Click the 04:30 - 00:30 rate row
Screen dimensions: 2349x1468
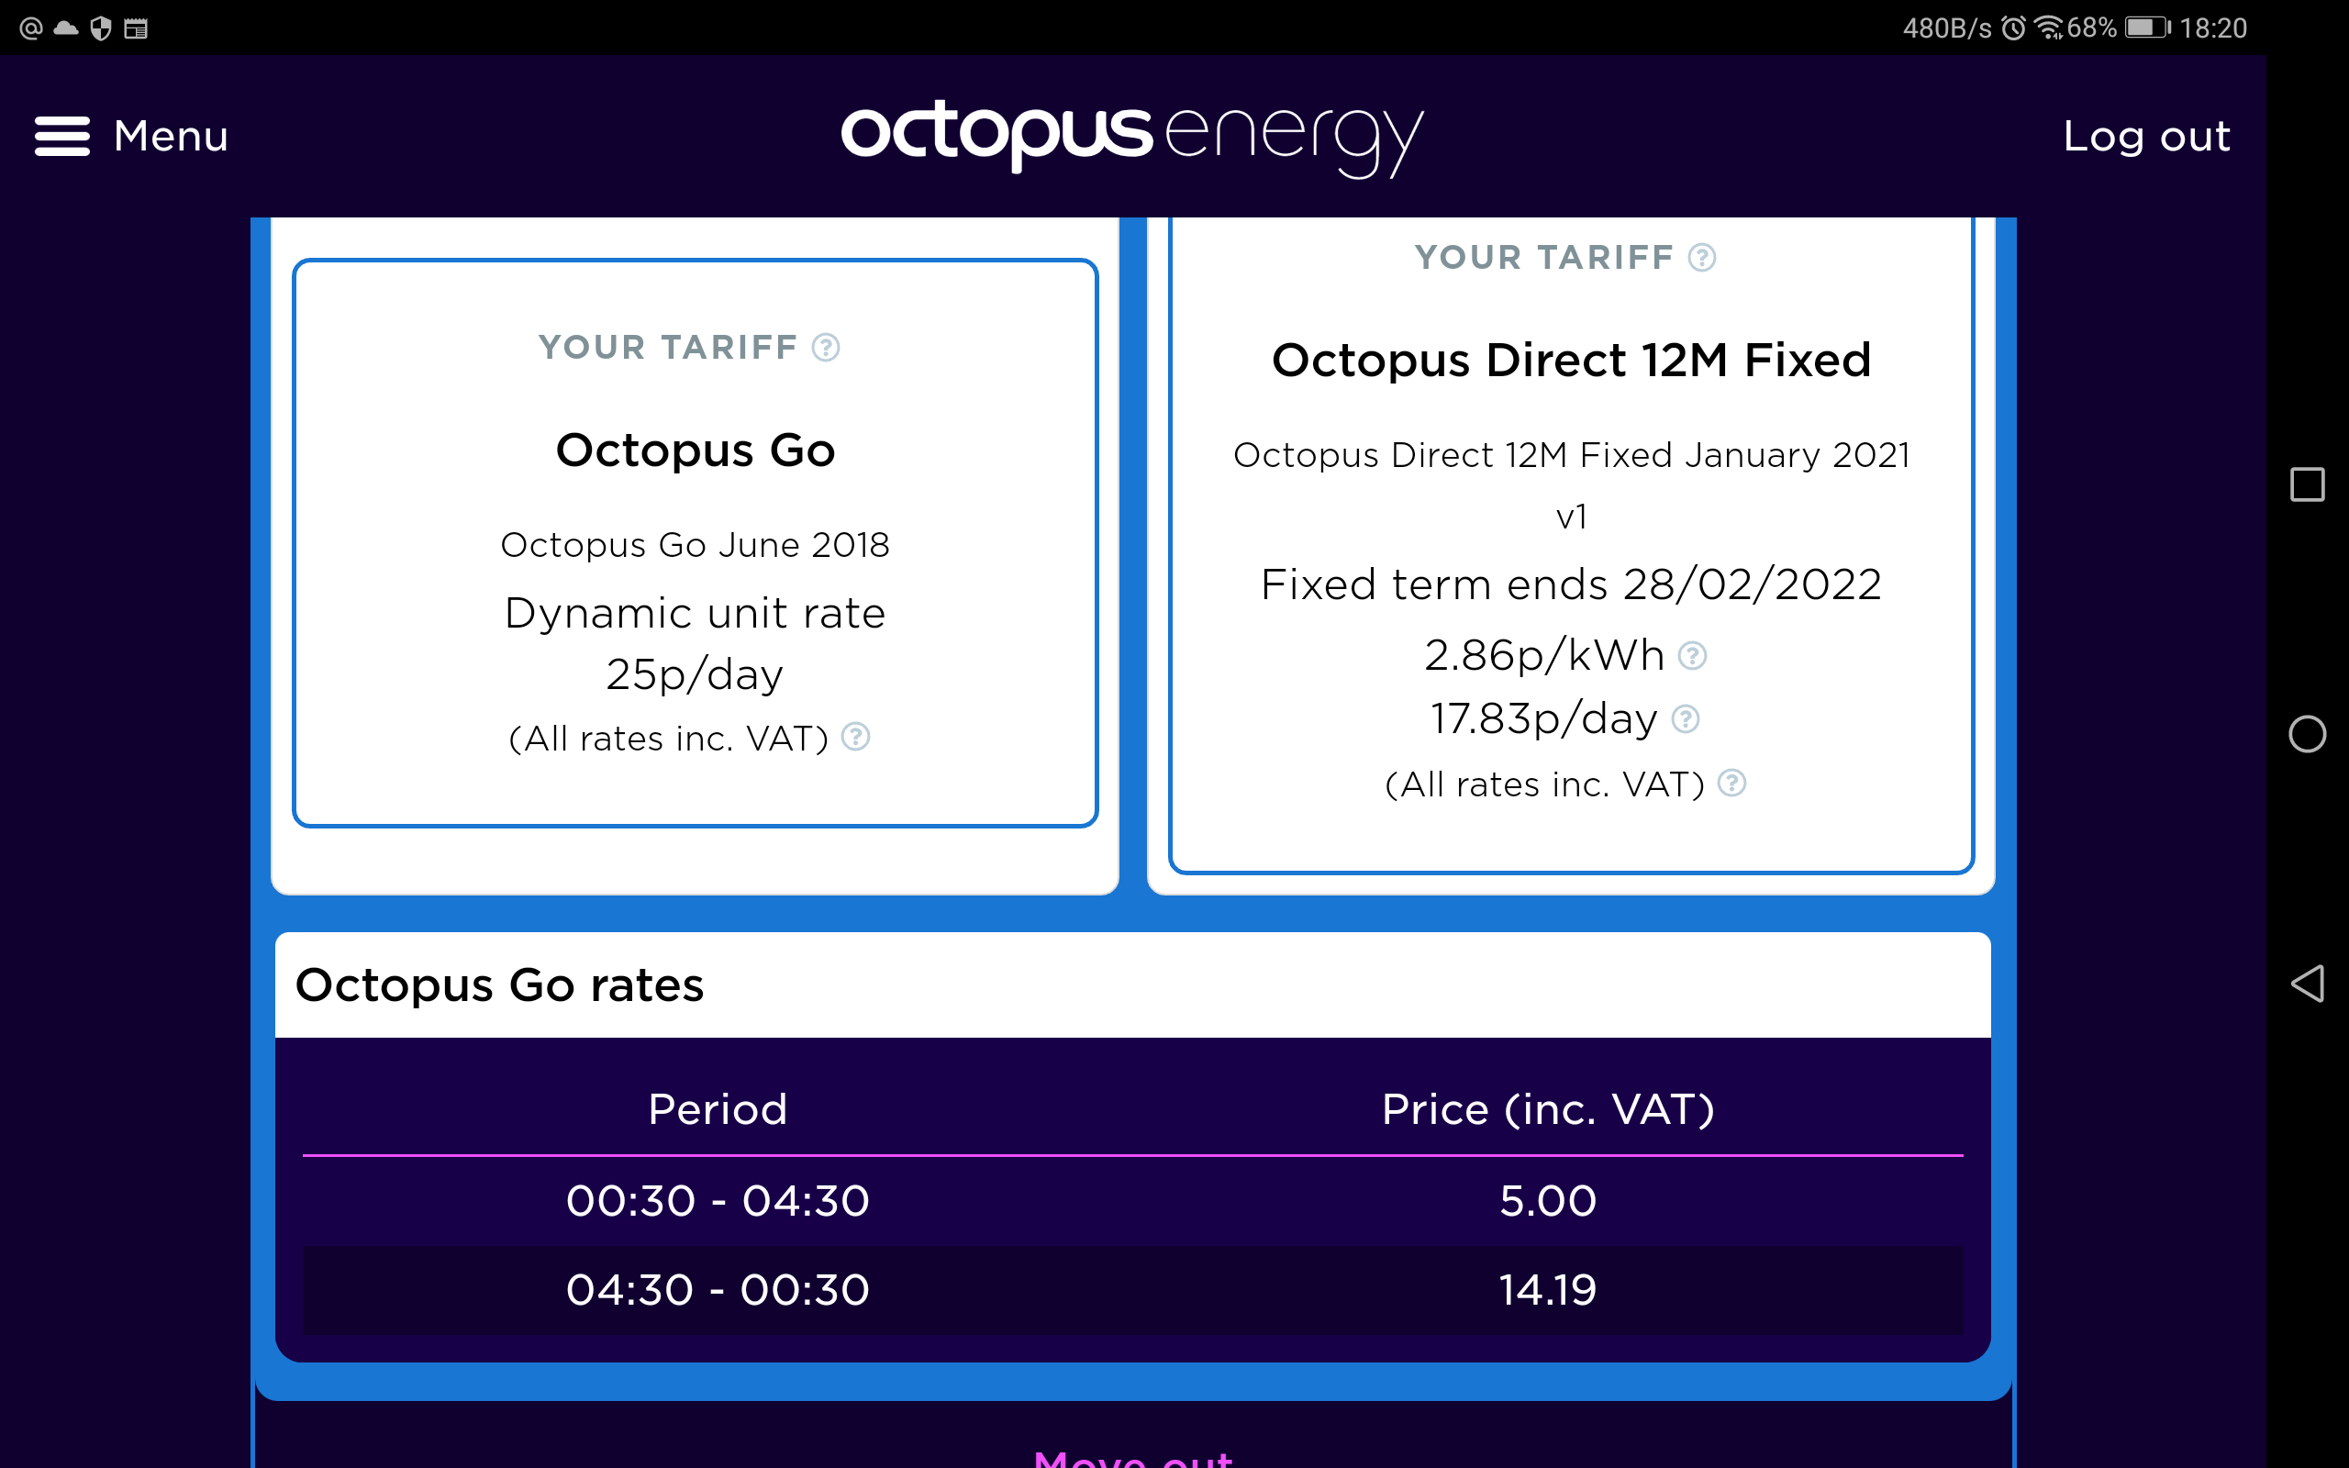[x=1133, y=1290]
